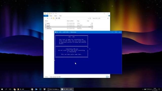
Task: Sort files by Date modified column
Action: pyautogui.click(x=70, y=21)
